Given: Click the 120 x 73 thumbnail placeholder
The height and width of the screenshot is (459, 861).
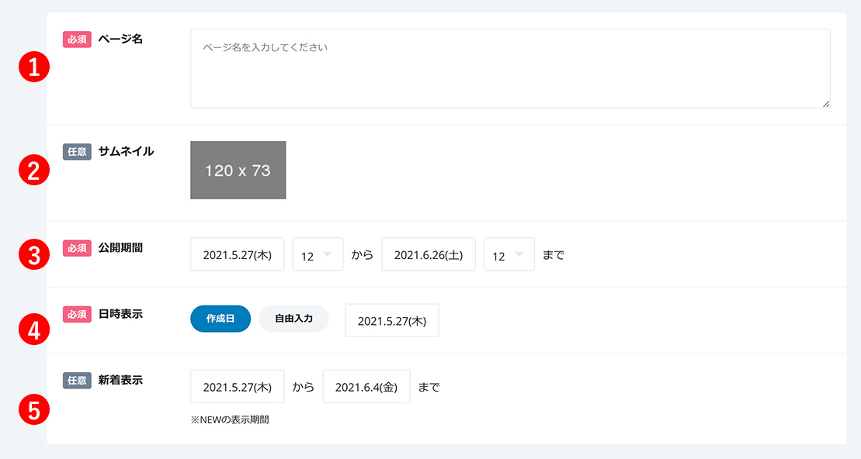Looking at the screenshot, I should [x=238, y=170].
